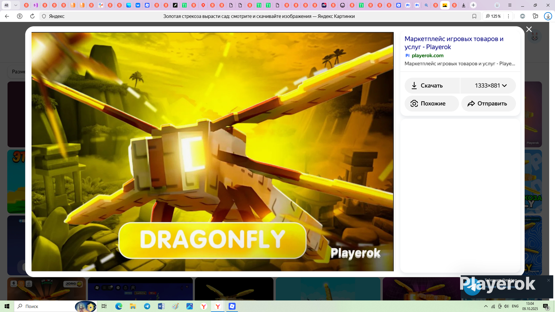
Task: Bookmark this page with the bookmark icon
Action: pyautogui.click(x=474, y=16)
